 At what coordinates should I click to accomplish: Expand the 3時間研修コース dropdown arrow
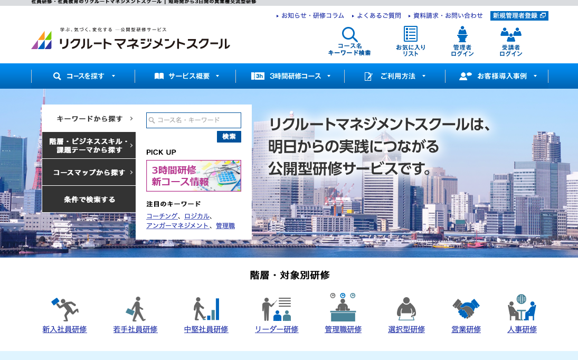click(329, 76)
